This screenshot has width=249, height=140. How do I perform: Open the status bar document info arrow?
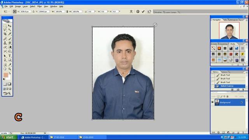click(45, 133)
